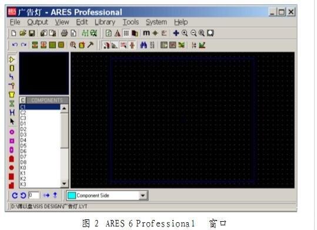This screenshot has height=230, width=317.
Task: Toggle metric units with the m icon
Action: click(x=146, y=33)
